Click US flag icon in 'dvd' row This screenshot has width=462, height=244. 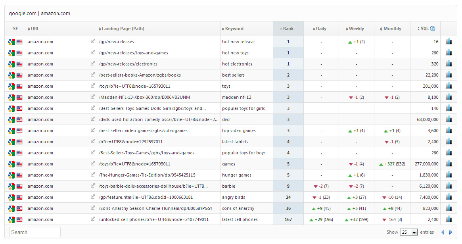tap(19, 119)
